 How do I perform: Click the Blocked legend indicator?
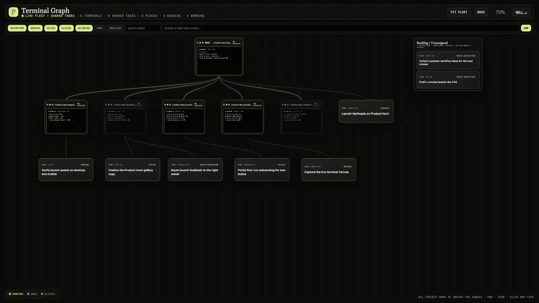48,294
